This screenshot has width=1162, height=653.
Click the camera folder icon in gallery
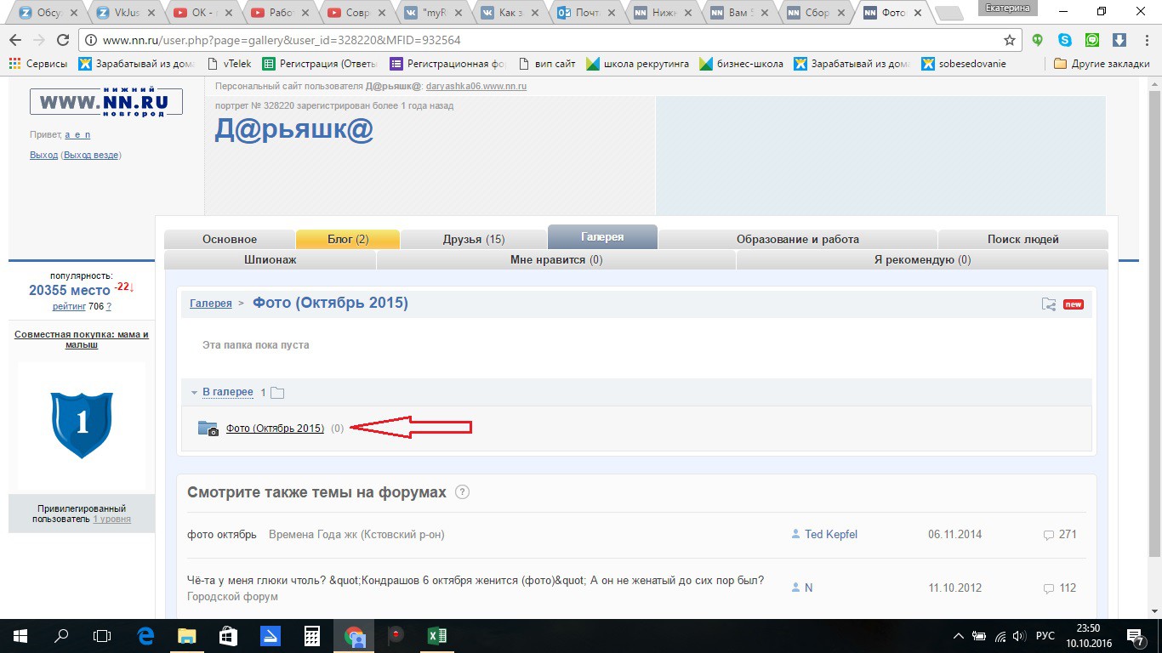pos(208,429)
